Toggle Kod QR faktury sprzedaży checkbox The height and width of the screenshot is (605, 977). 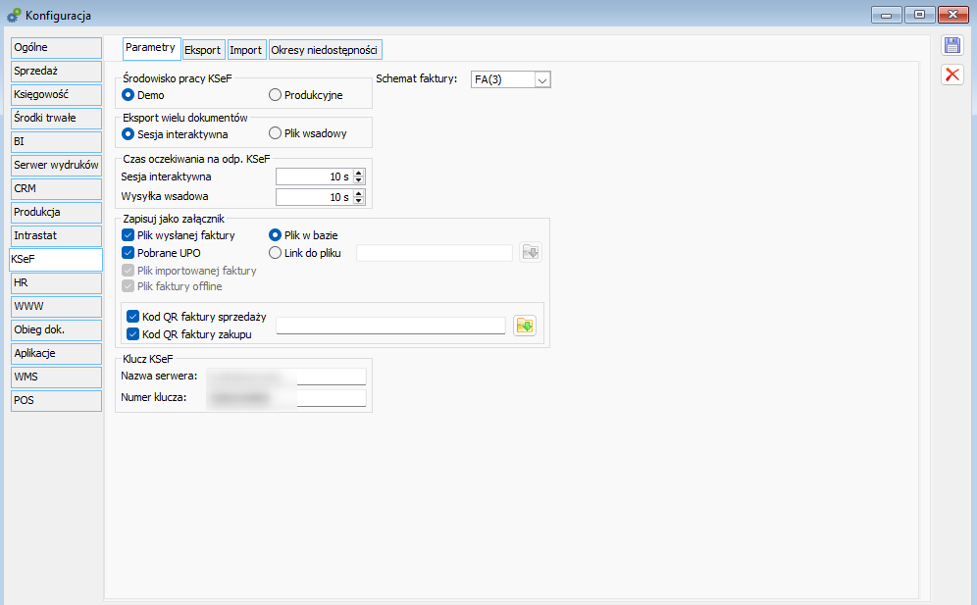[x=132, y=317]
